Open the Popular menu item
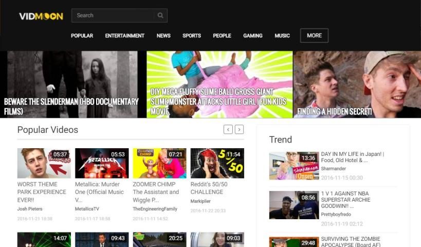The height and width of the screenshot is (247, 421). pyautogui.click(x=82, y=36)
